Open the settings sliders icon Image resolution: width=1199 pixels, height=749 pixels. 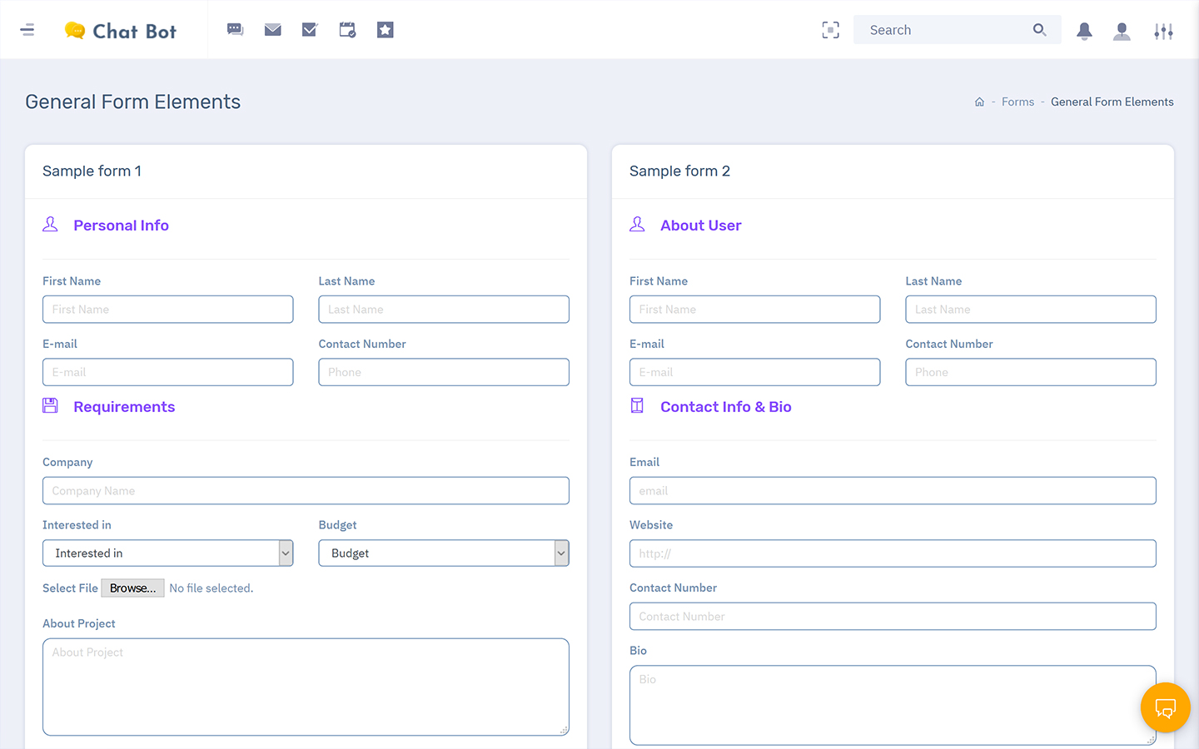tap(1163, 31)
